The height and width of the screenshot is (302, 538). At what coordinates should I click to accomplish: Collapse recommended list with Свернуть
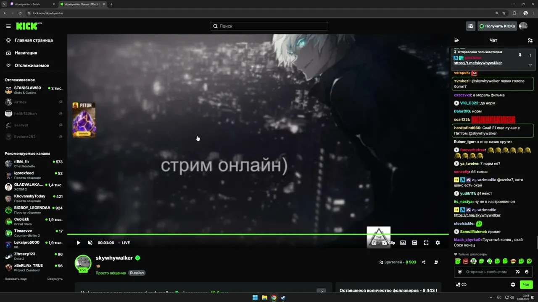(55, 279)
